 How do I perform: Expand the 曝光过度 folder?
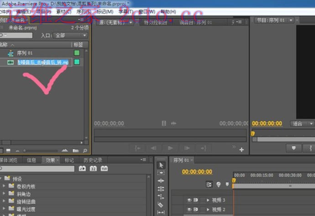click(4, 209)
